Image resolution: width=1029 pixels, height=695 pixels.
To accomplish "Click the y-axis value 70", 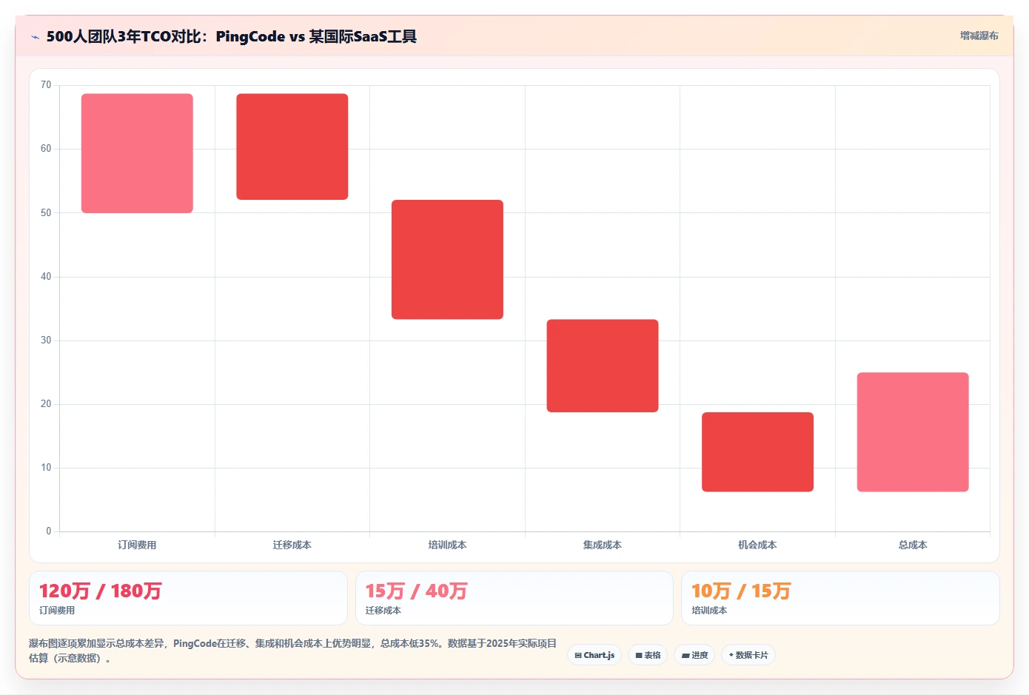I will (46, 85).
